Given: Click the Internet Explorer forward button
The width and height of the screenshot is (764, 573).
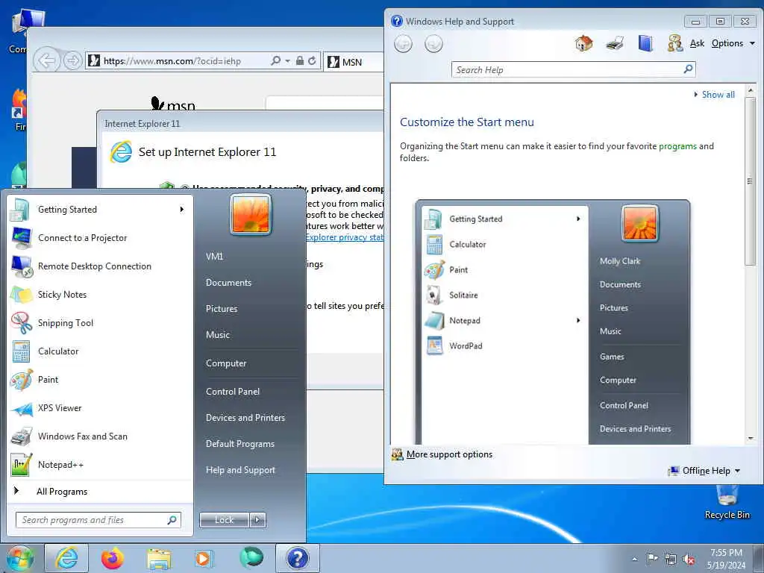Looking at the screenshot, I should pos(72,61).
